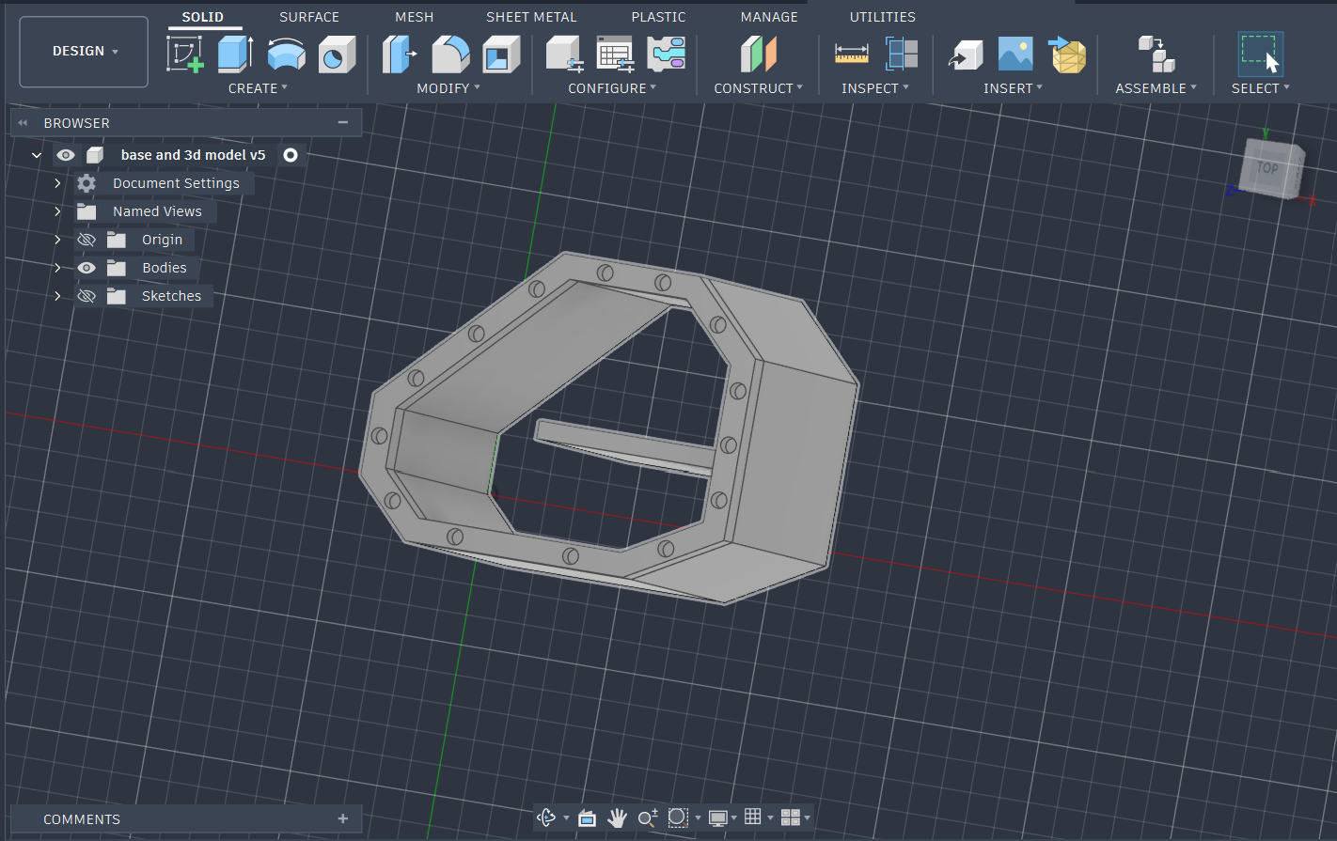The image size is (1337, 841).
Task: Show the hidden Origin folder
Action: click(x=87, y=240)
